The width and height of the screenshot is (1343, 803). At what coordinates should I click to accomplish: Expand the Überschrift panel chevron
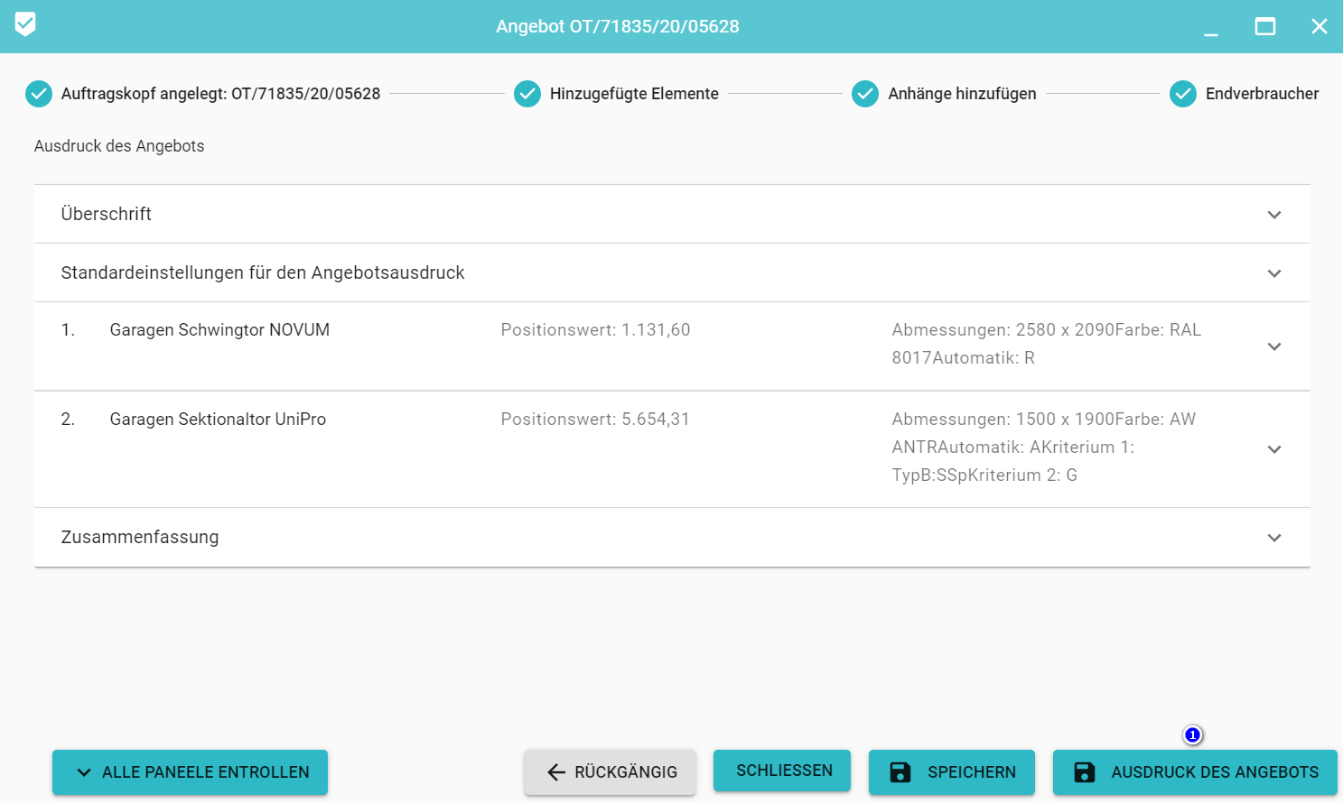pyautogui.click(x=1274, y=215)
